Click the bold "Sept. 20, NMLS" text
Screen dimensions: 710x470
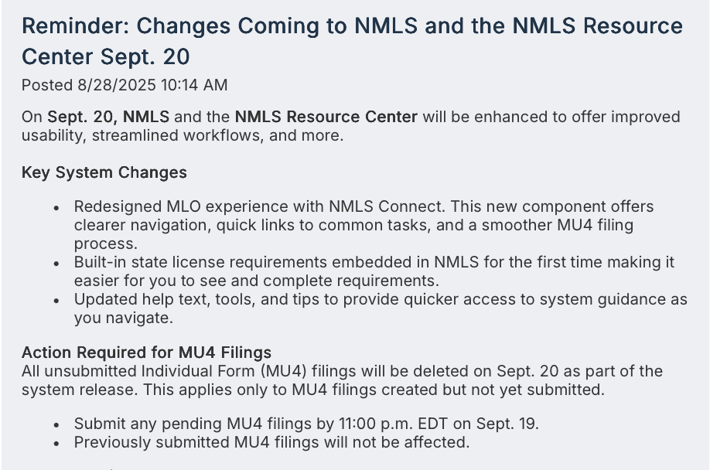[x=108, y=117]
